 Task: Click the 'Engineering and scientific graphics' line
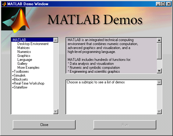pos(94,71)
